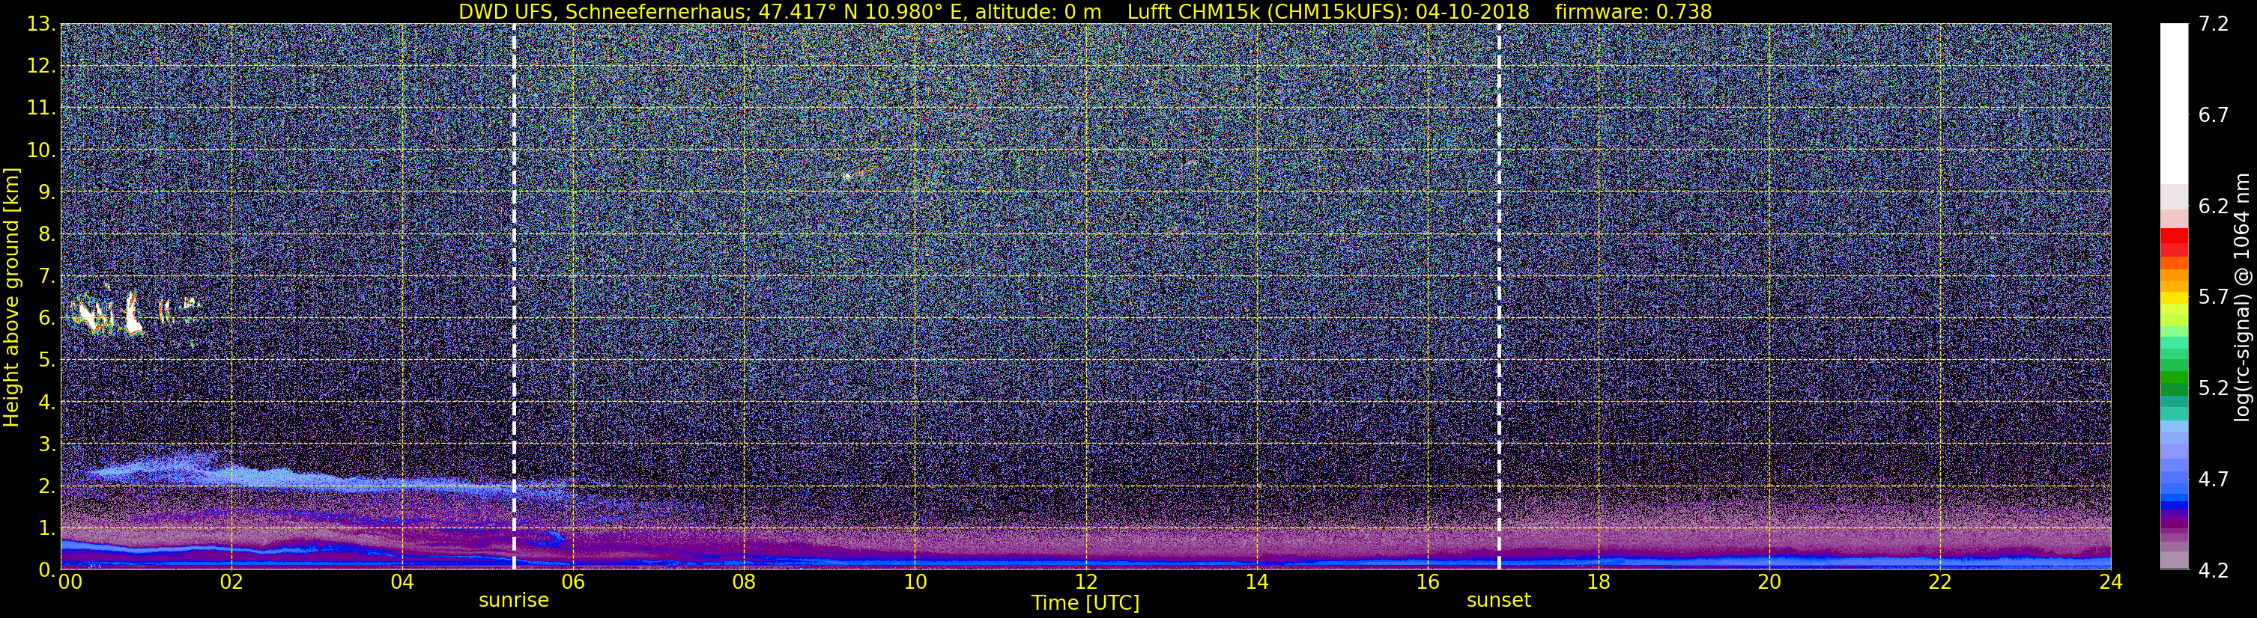This screenshot has height=618, width=2257.
Task: Click the colorbar value '5.2'
Action: coord(2214,388)
